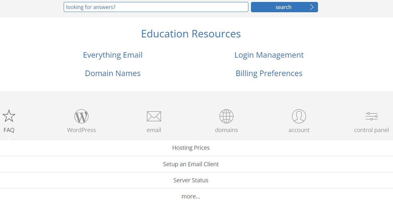This screenshot has width=393, height=202.
Task: Select the email envelope icon
Action: [154, 116]
